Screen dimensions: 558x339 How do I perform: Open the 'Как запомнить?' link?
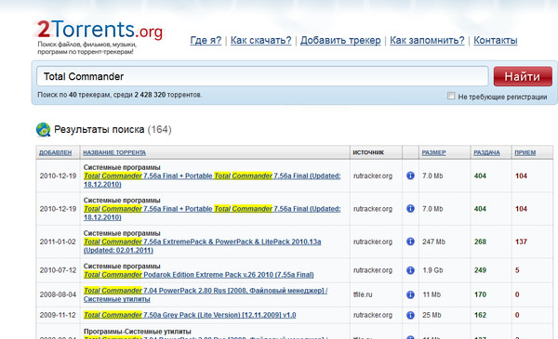click(x=427, y=41)
